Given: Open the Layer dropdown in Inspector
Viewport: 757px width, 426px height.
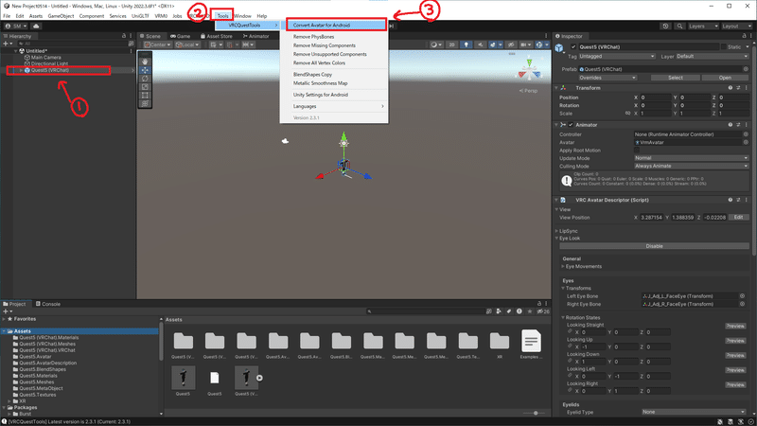Looking at the screenshot, I should click(x=713, y=57).
